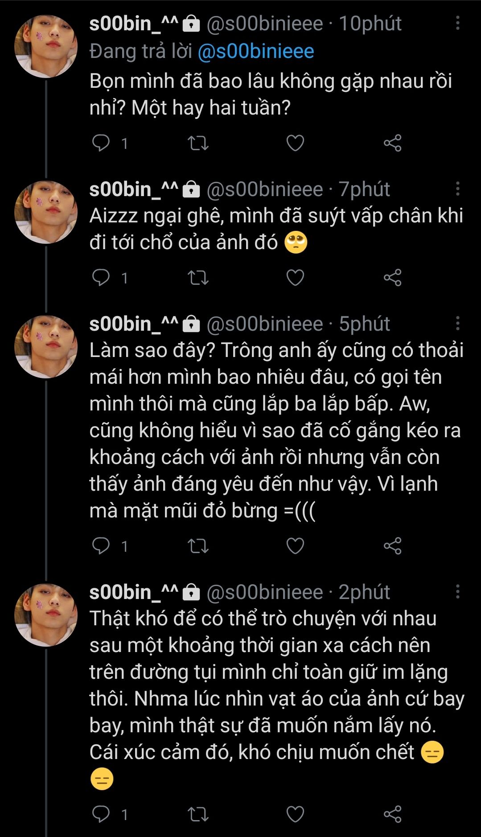Share the 'Aizzz ngại ghê' tweet

[392, 278]
